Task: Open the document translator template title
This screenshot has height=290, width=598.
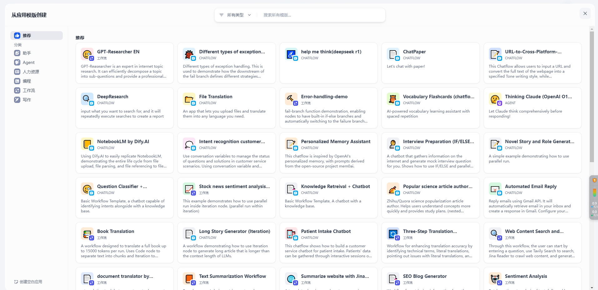Action: pos(125,276)
